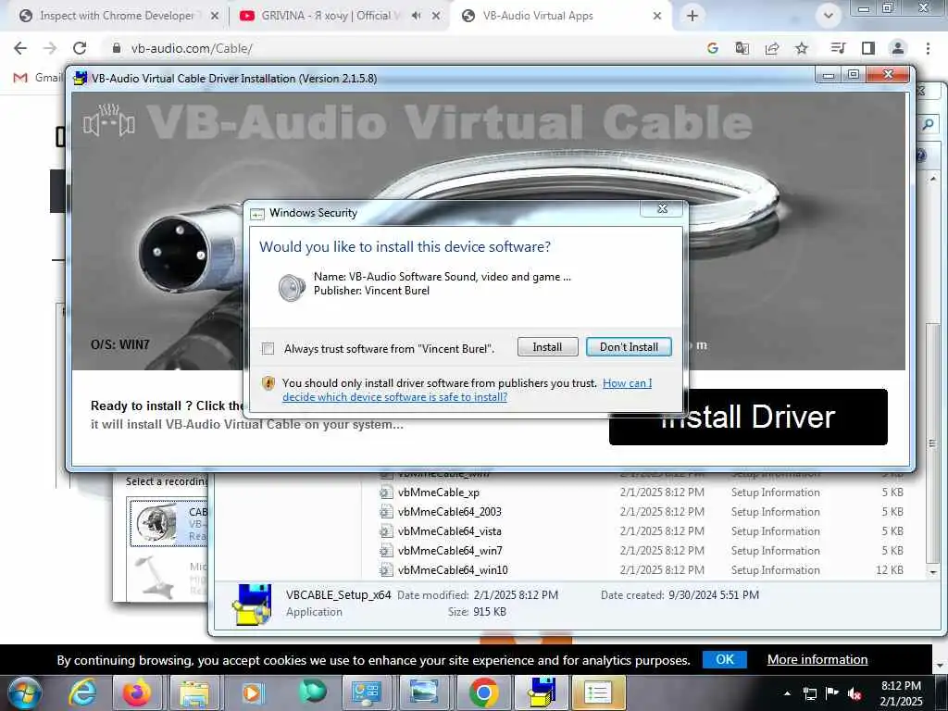This screenshot has width=948, height=711.
Task: Click the muted volume tray icon
Action: tap(854, 693)
